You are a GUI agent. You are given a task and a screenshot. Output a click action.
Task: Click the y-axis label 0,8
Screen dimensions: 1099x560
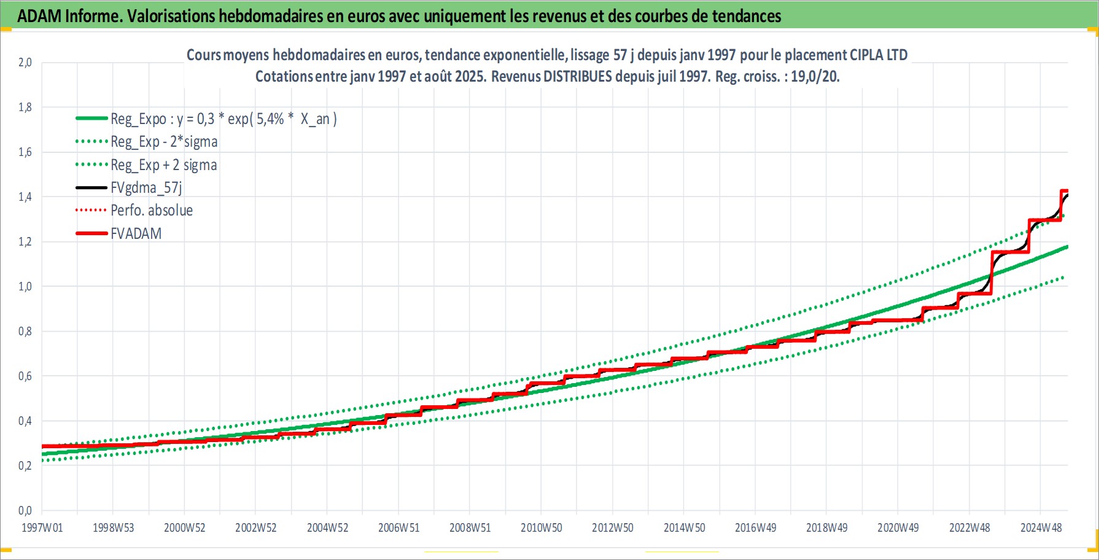25,332
